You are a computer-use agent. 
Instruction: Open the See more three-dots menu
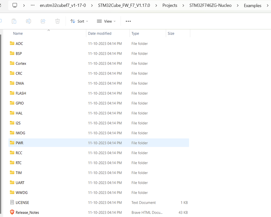point(128,21)
